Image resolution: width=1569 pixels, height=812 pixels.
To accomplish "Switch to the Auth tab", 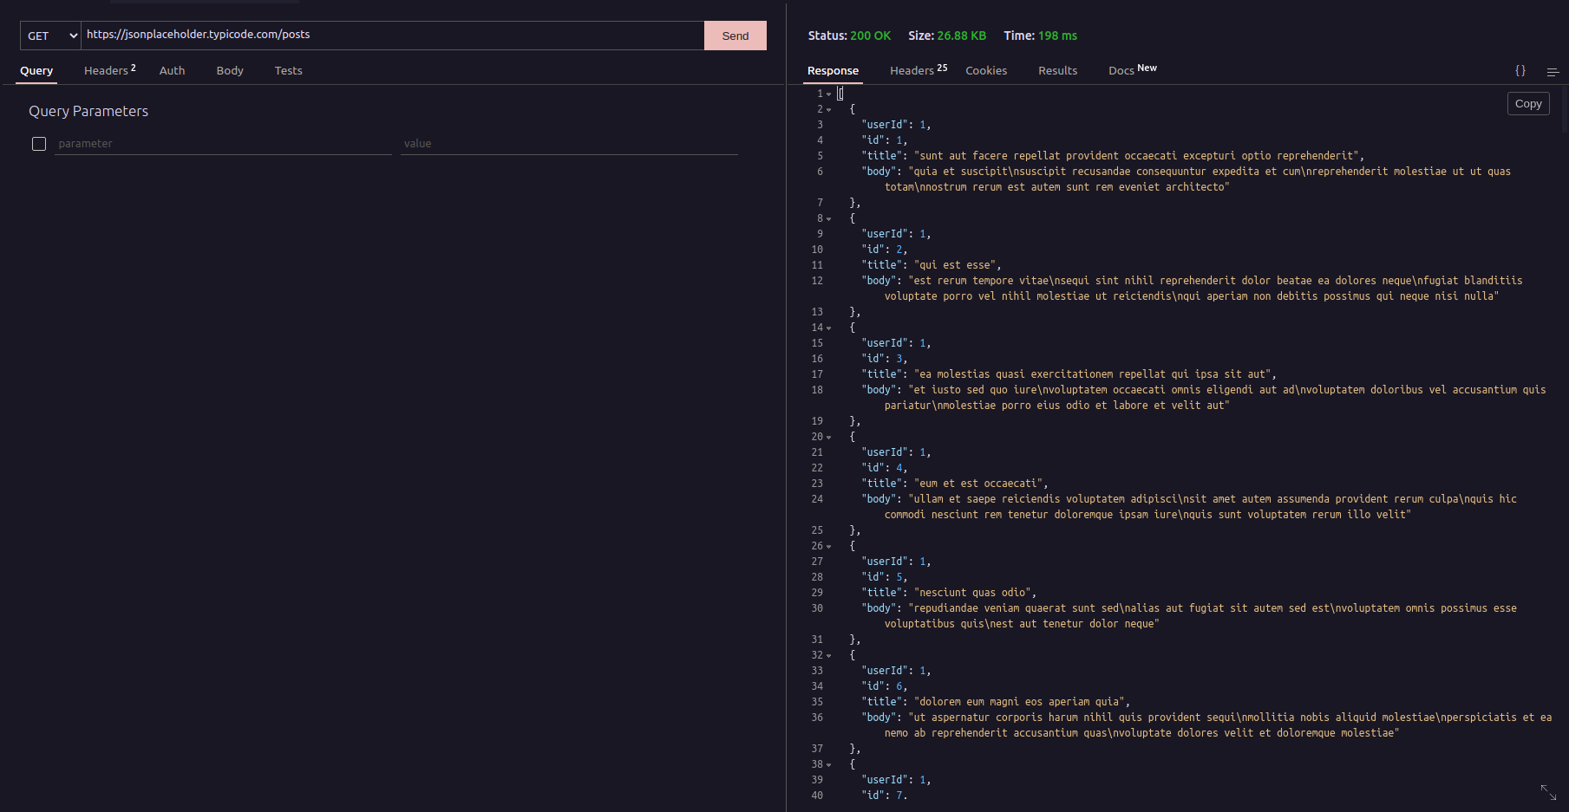I will coord(172,70).
